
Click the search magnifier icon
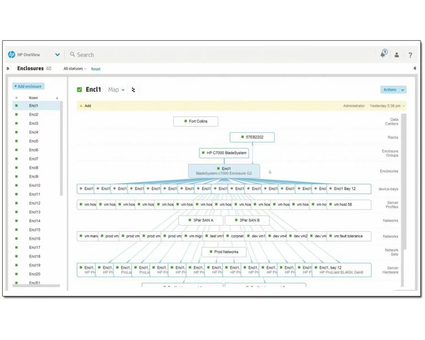click(x=72, y=55)
